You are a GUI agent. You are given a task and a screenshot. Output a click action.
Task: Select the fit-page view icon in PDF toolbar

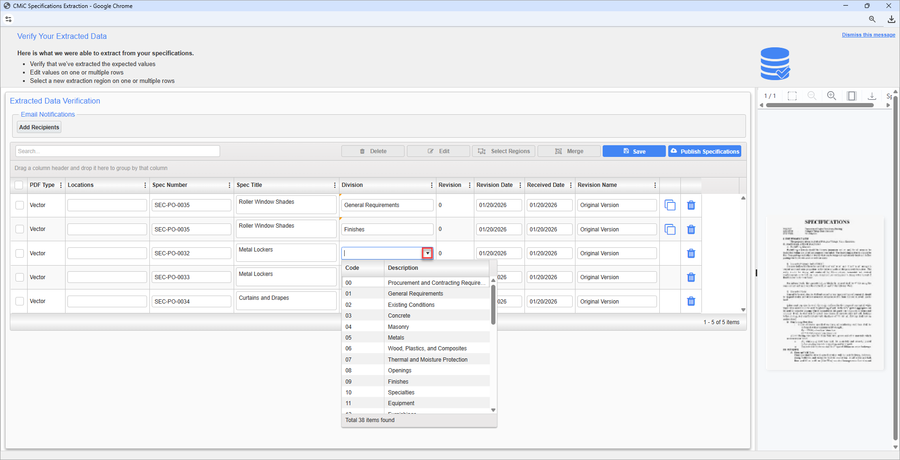[x=852, y=96]
